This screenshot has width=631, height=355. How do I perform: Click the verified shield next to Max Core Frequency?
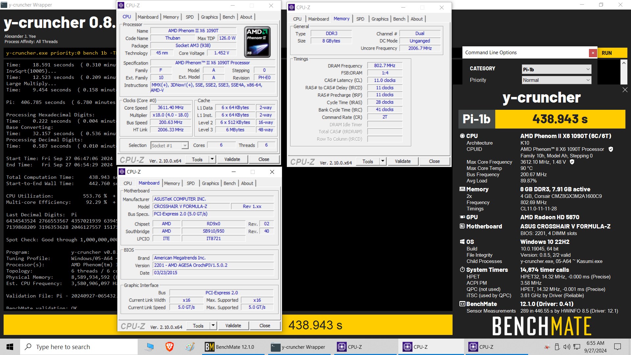[572, 162]
